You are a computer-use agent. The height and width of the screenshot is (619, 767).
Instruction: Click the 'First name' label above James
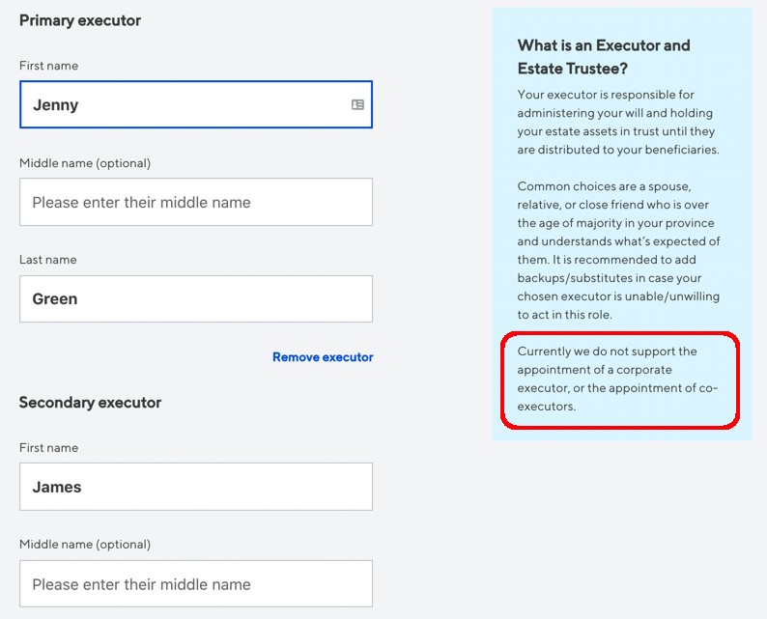(48, 447)
